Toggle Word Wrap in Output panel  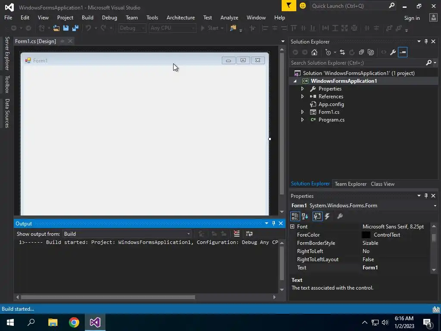[x=249, y=234]
